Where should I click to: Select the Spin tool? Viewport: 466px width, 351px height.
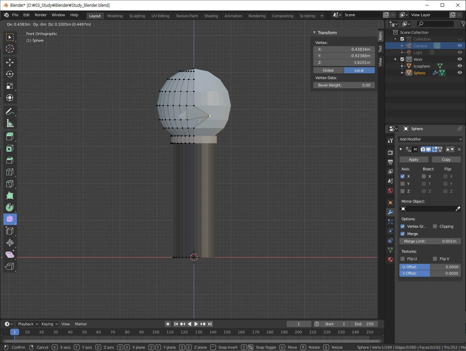pyautogui.click(x=10, y=207)
